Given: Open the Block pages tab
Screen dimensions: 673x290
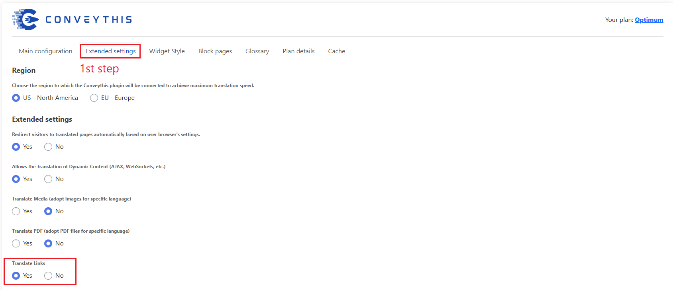Looking at the screenshot, I should tap(215, 51).
